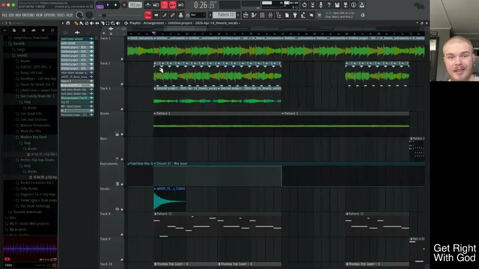Toggle wait for input before recording
This screenshot has height=269, width=479.
coord(156,5)
